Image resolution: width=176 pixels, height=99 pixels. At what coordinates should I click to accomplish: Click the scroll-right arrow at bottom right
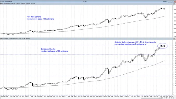coord(175,98)
